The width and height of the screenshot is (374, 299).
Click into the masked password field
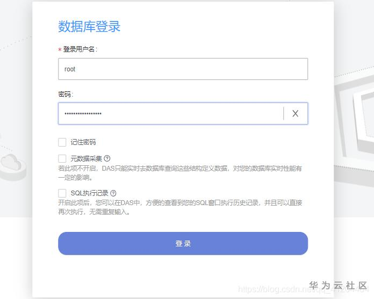170,113
